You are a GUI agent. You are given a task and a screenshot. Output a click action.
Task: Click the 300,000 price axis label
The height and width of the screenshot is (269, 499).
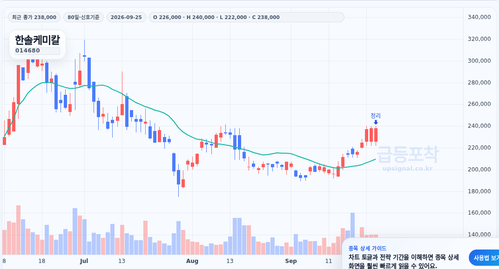tap(479, 61)
